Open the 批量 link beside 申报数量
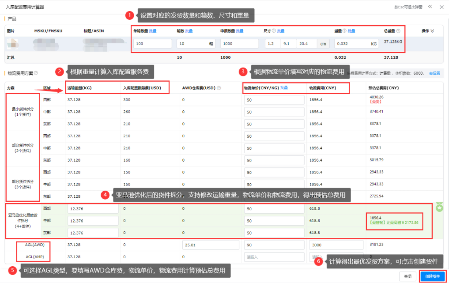 point(240,31)
